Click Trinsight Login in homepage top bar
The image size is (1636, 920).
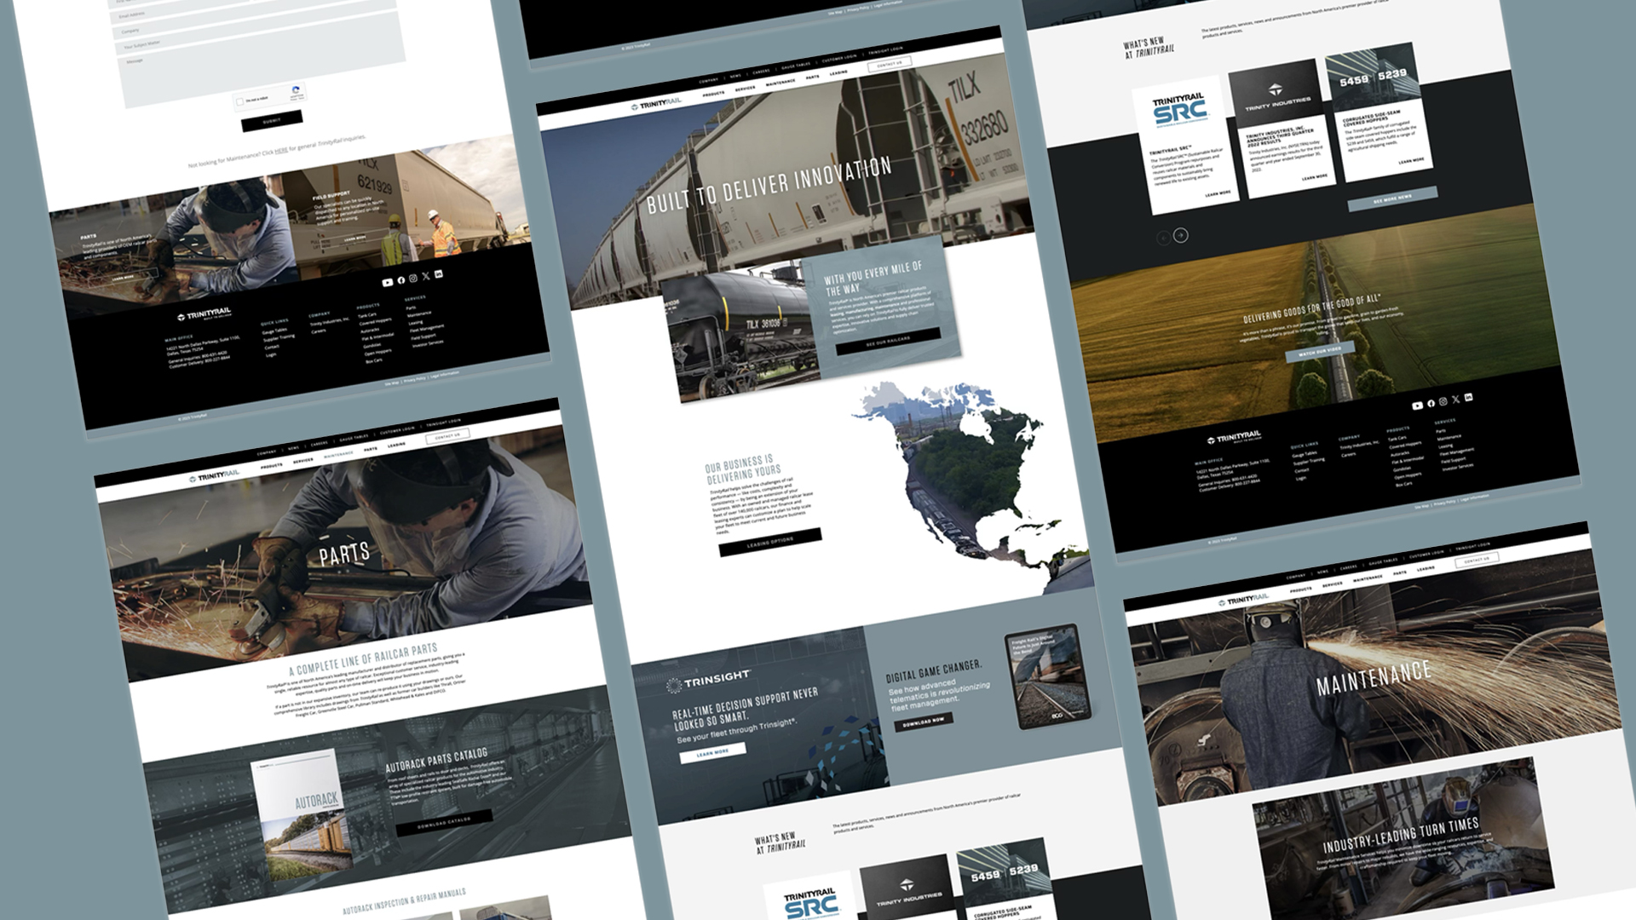[885, 50]
